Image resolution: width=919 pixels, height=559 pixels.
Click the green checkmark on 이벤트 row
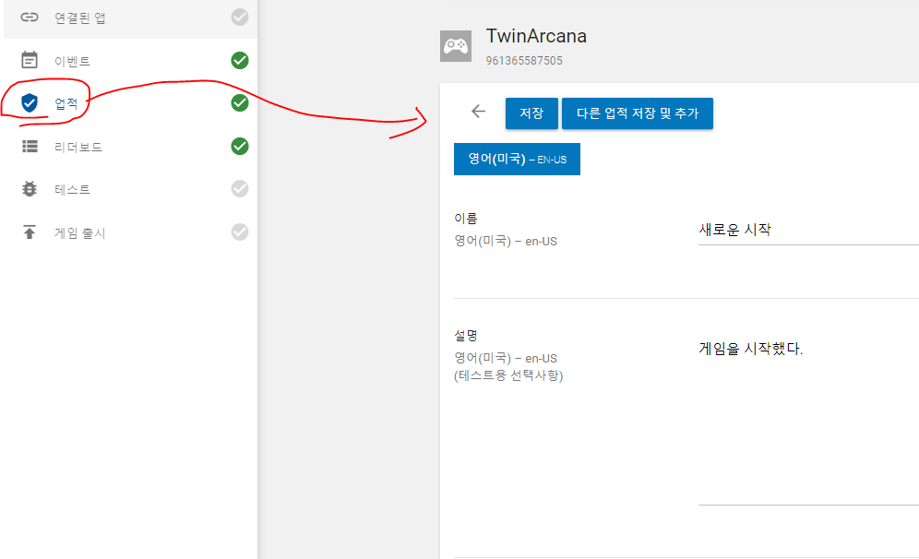pyautogui.click(x=240, y=60)
